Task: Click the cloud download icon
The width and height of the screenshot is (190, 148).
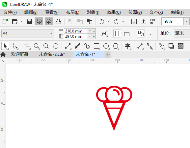Action: [x=39, y=21]
